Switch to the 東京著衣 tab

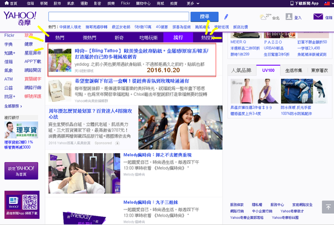[320, 71]
